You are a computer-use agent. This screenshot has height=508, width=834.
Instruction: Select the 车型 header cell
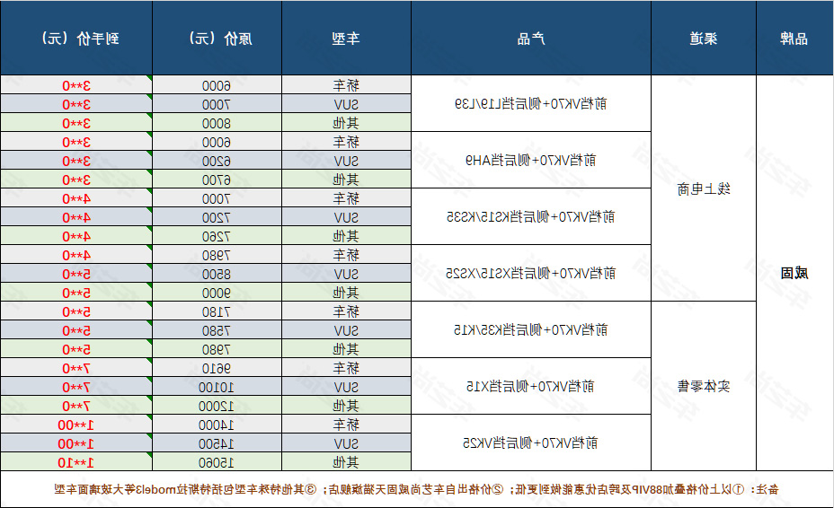click(346, 39)
